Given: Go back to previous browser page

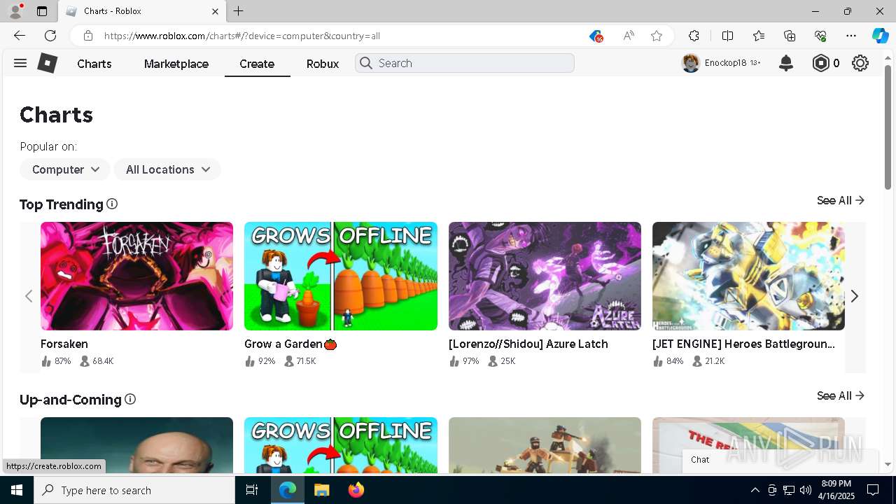Looking at the screenshot, I should click(20, 36).
